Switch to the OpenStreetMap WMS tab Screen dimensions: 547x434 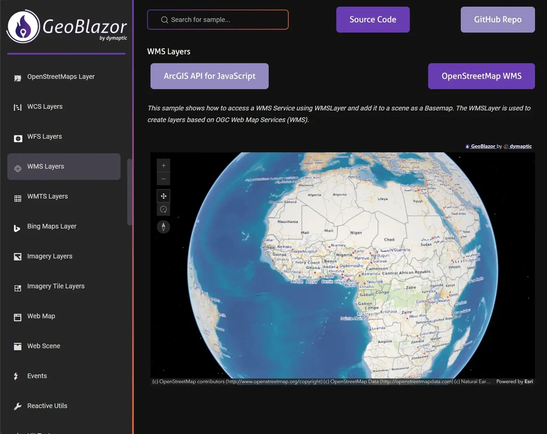[481, 76]
